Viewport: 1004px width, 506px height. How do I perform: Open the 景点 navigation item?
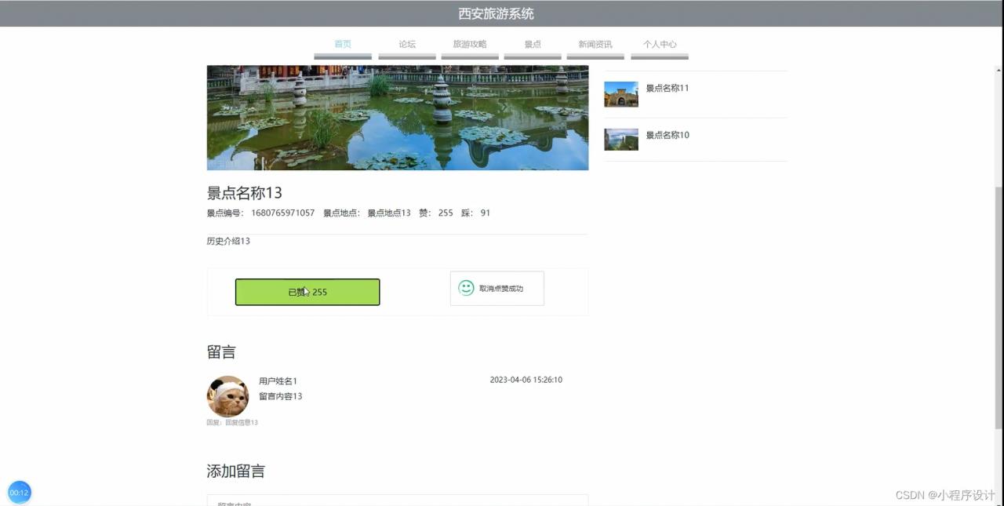tap(532, 44)
